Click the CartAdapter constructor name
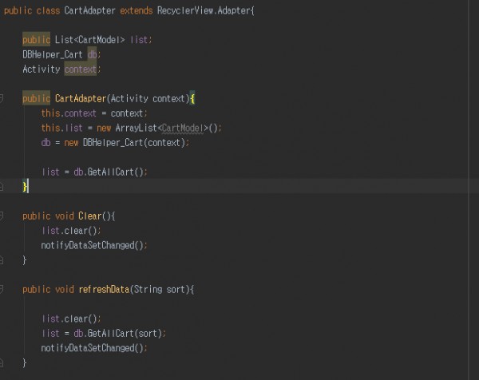 click(81, 98)
